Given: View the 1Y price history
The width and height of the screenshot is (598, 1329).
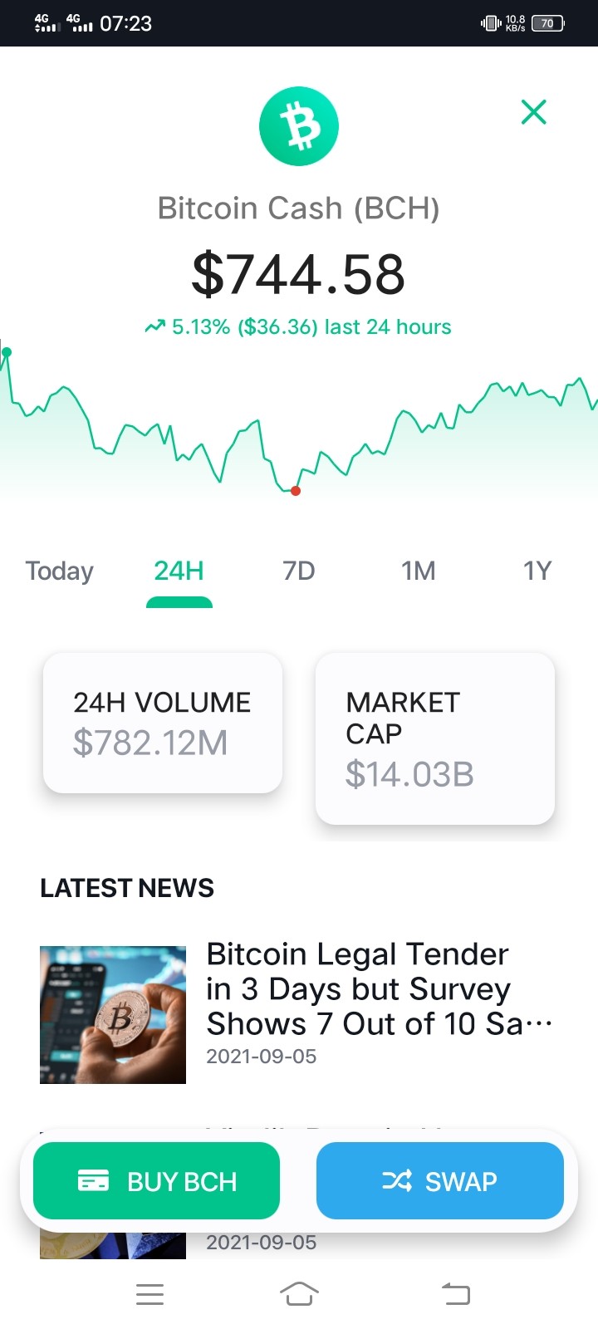Looking at the screenshot, I should [537, 571].
